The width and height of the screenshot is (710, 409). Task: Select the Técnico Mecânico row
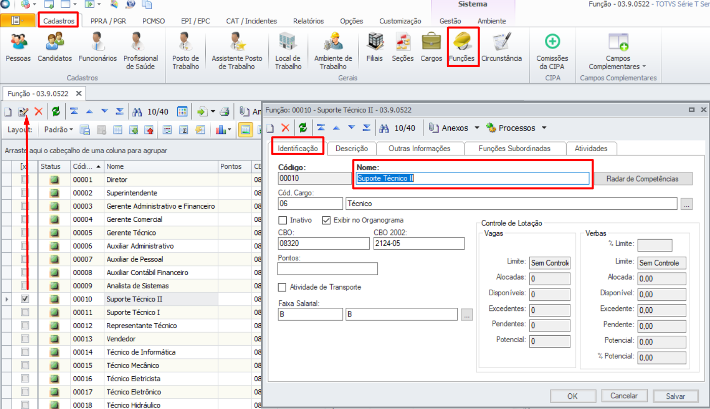(x=133, y=366)
